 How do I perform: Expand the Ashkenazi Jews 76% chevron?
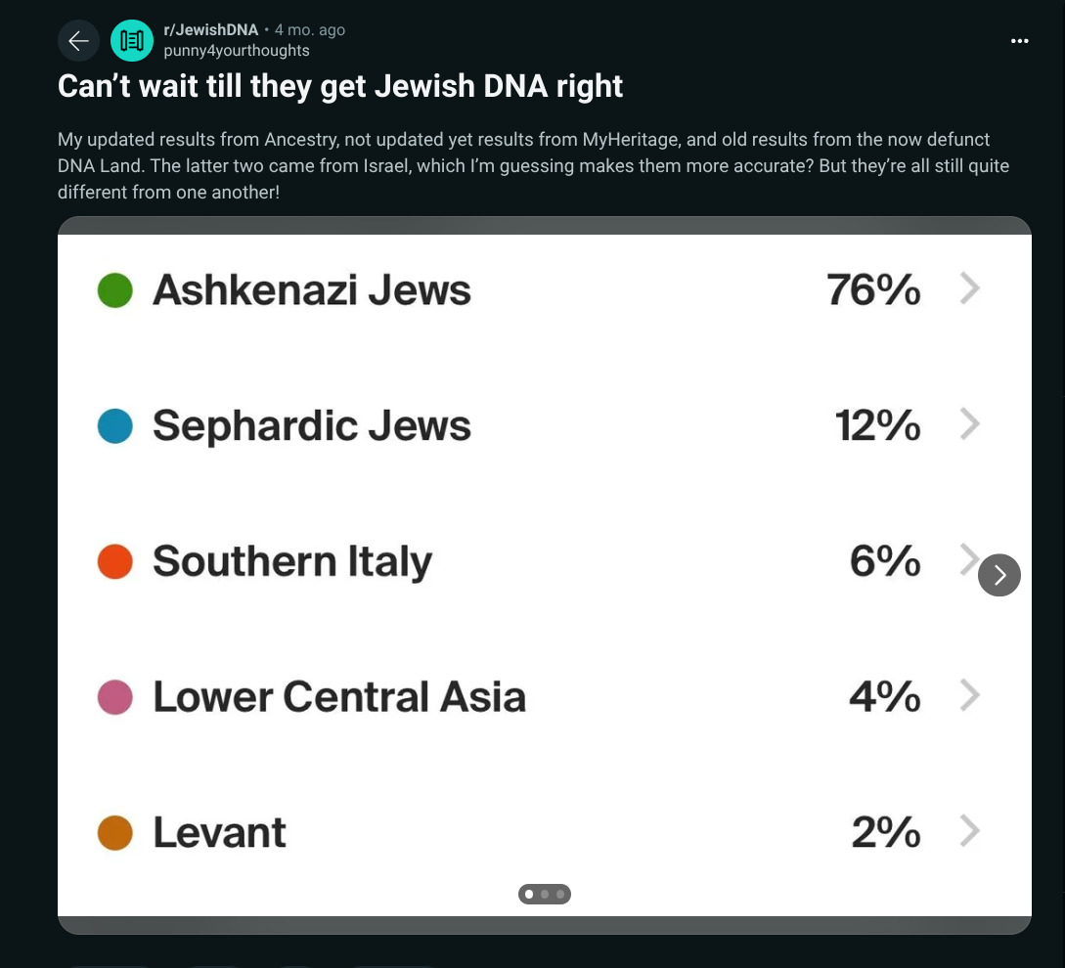969,288
